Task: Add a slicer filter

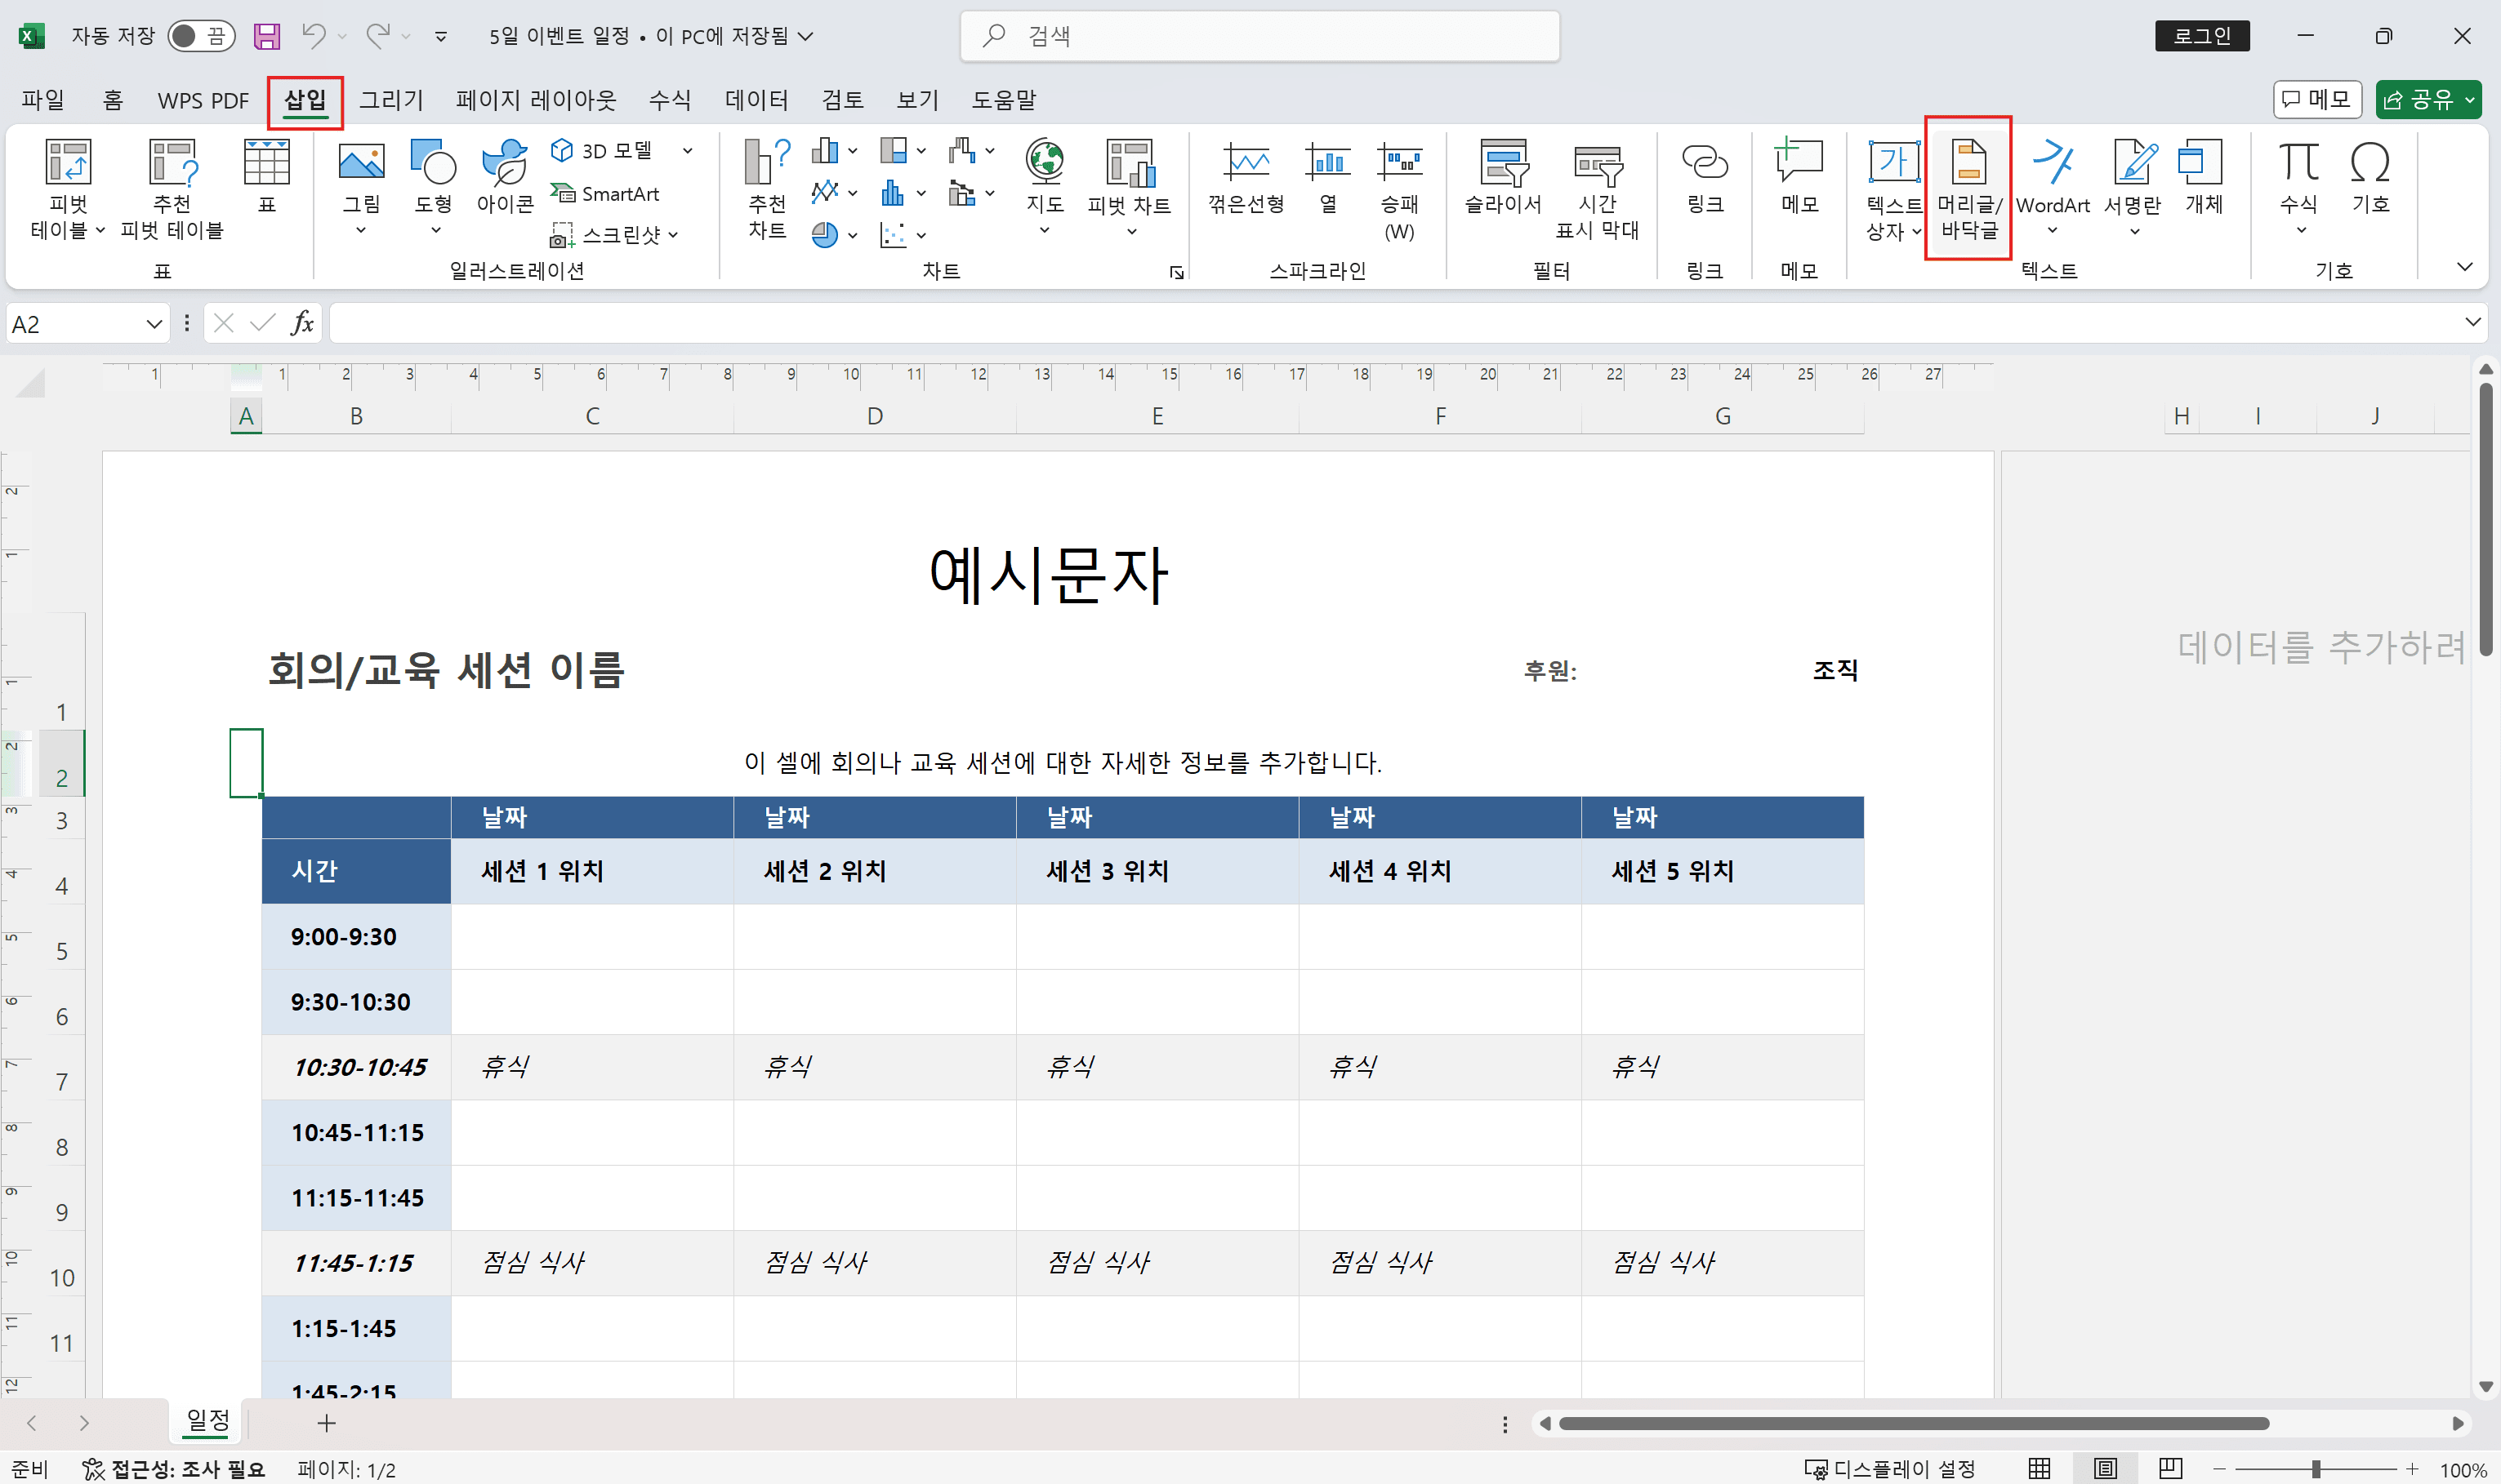Action: [1503, 185]
